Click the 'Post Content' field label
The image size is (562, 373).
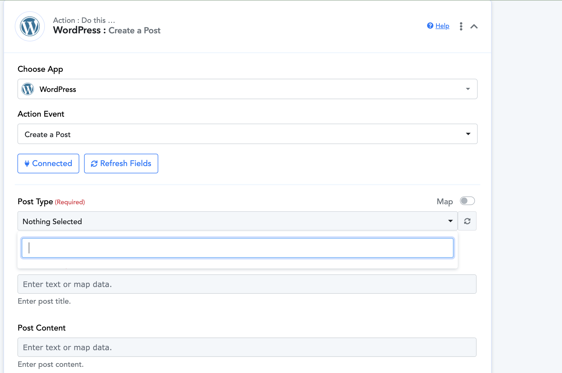[42, 328]
